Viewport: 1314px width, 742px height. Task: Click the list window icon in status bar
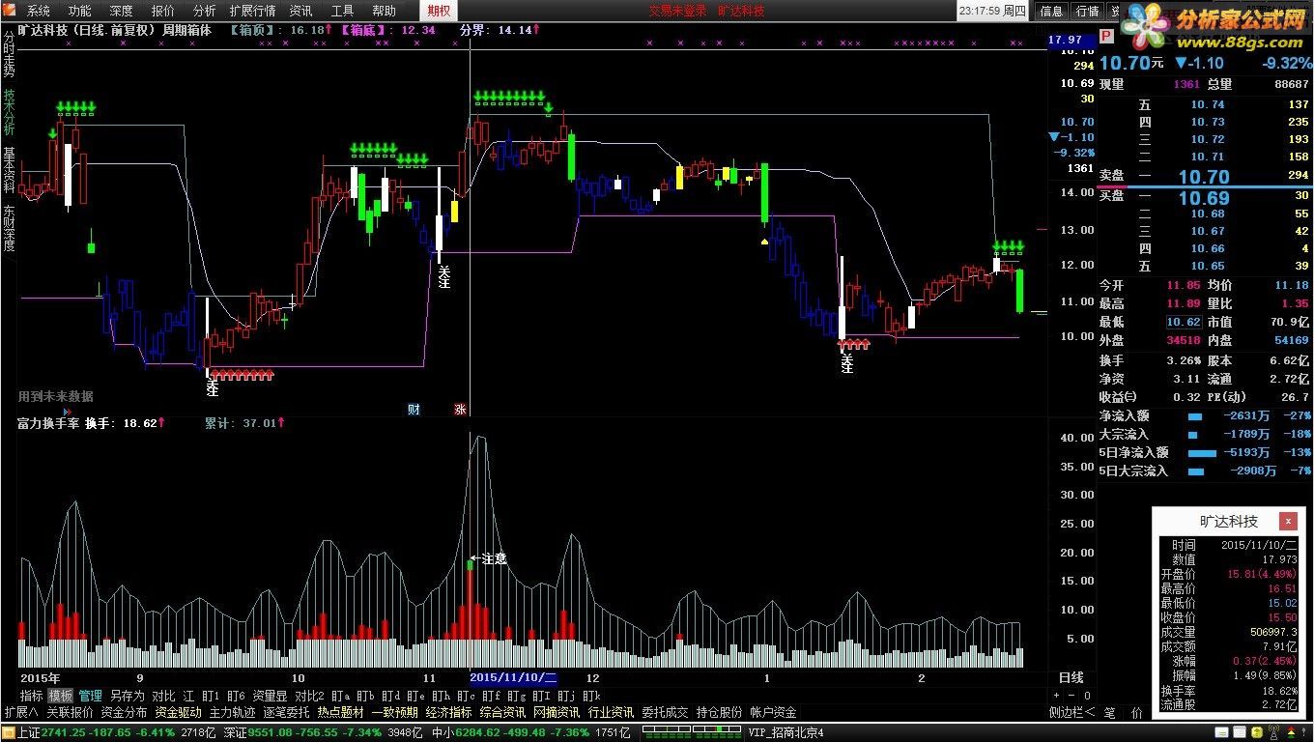pos(1240,733)
